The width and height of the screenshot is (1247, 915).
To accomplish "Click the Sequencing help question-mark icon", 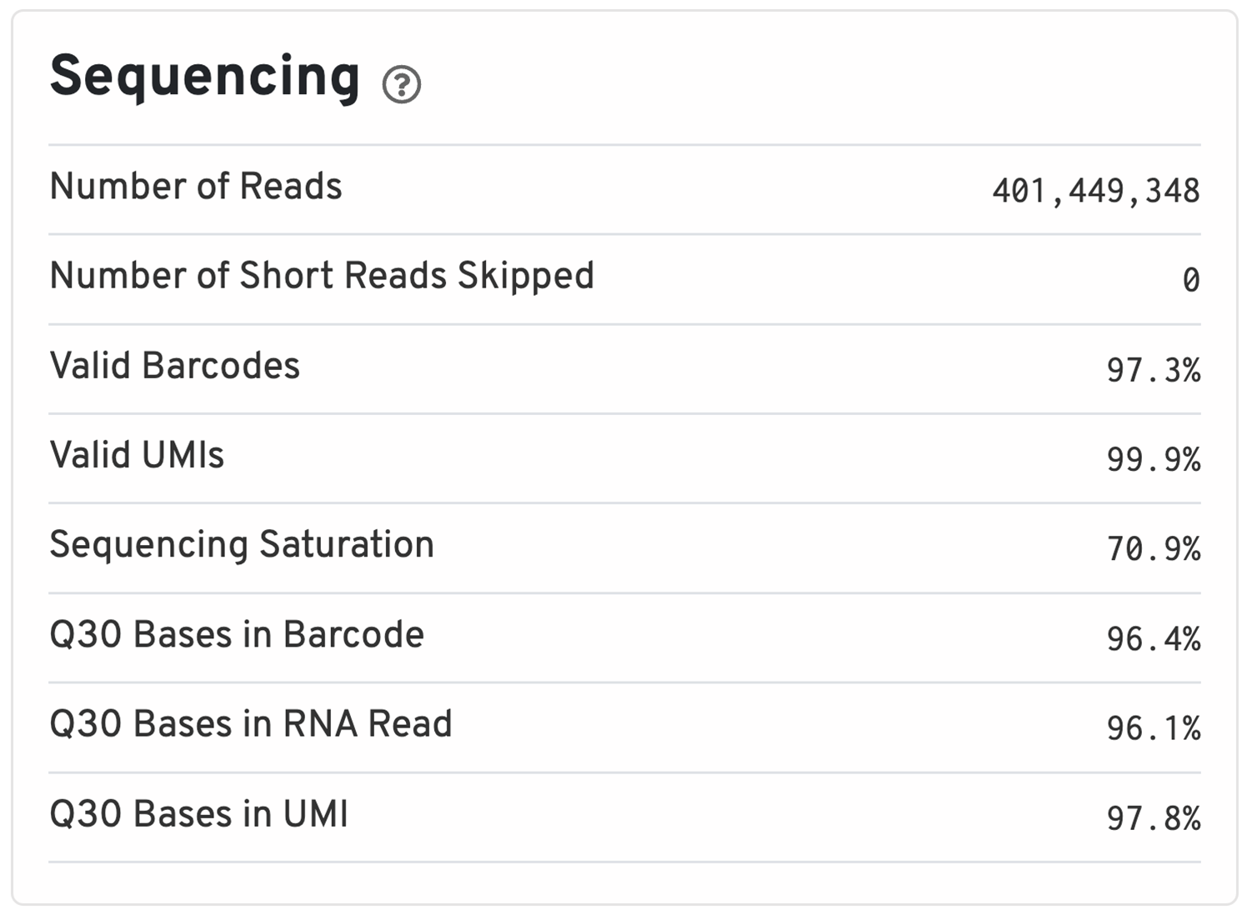I will [402, 84].
